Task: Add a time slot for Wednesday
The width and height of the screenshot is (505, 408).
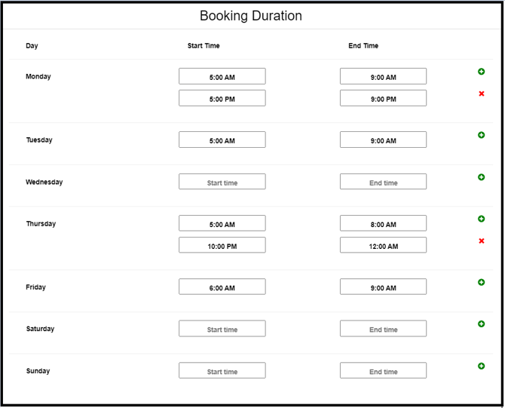Action: coord(481,177)
